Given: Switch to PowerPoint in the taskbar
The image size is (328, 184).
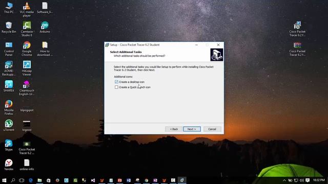Looking at the screenshot, I should tap(119, 180).
